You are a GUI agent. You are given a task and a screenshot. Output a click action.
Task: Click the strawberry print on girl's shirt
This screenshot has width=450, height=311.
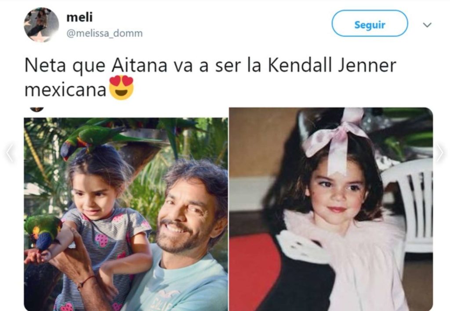pyautogui.click(x=102, y=240)
